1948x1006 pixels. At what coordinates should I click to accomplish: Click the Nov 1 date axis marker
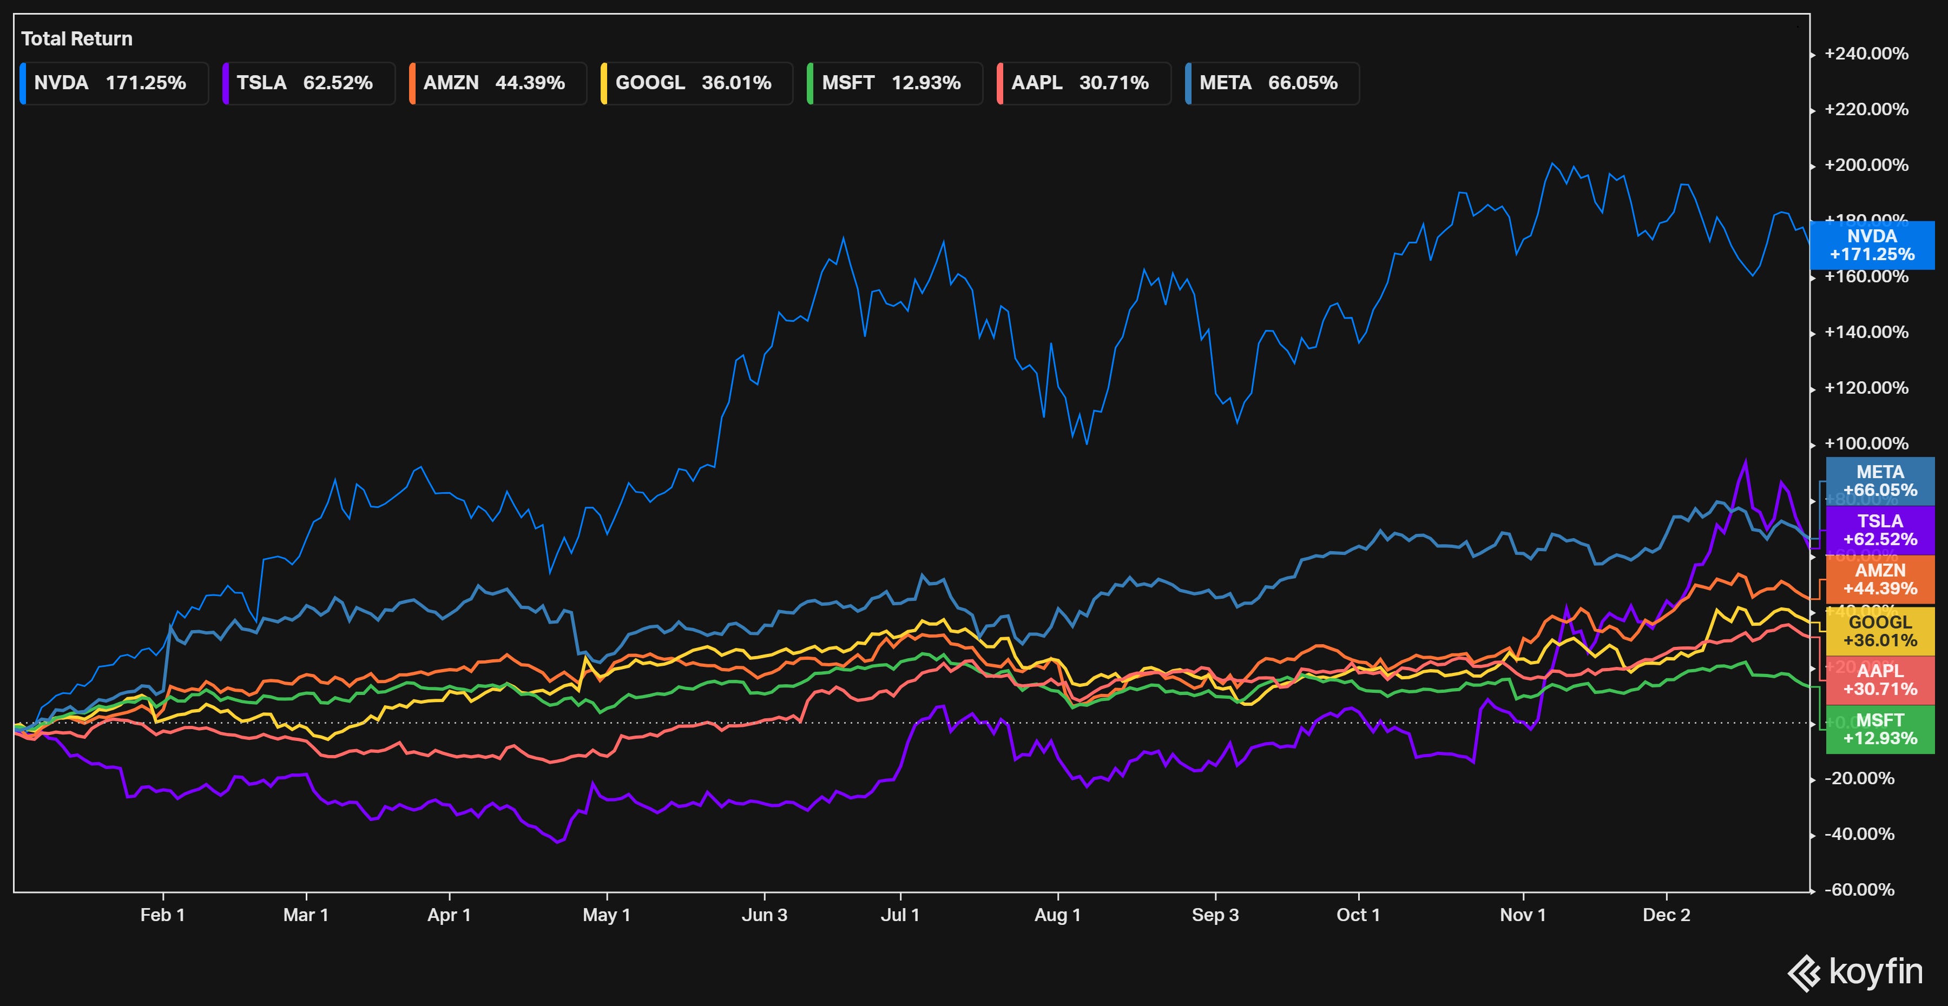click(x=1522, y=915)
